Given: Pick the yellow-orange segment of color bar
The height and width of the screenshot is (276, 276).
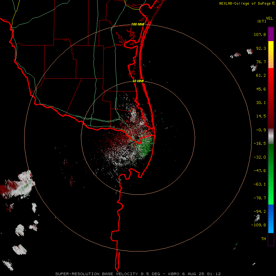Looking at the screenshot, I should [271, 55].
